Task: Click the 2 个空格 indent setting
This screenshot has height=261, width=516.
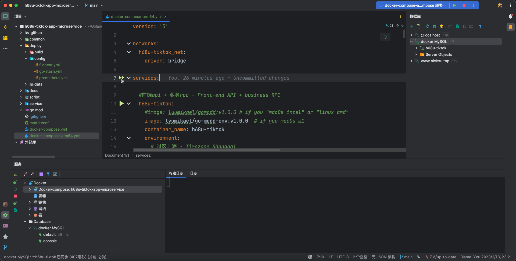Action: pyautogui.click(x=360, y=257)
